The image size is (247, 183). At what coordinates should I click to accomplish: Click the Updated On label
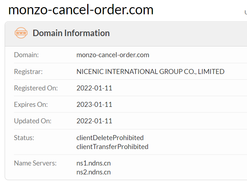(x=33, y=121)
